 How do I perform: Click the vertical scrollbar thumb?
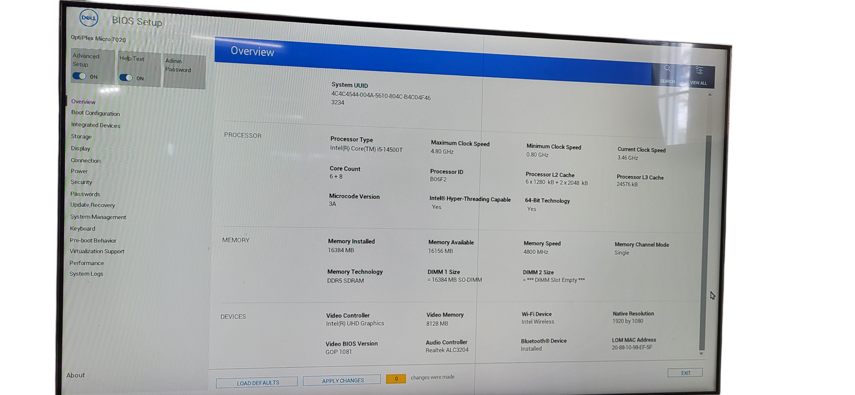[705, 243]
